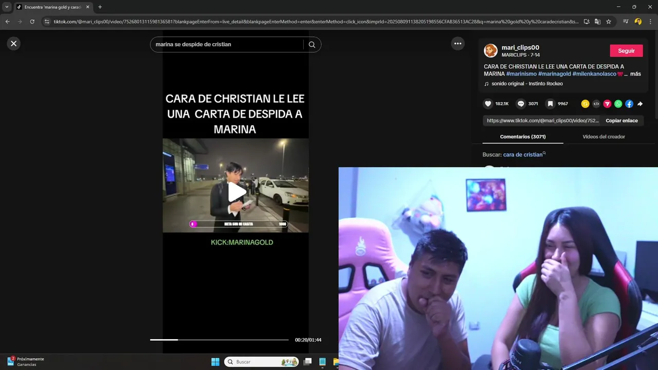Send to friends with red paper-plane icon
Viewport: 658px width, 370px height.
click(607, 104)
